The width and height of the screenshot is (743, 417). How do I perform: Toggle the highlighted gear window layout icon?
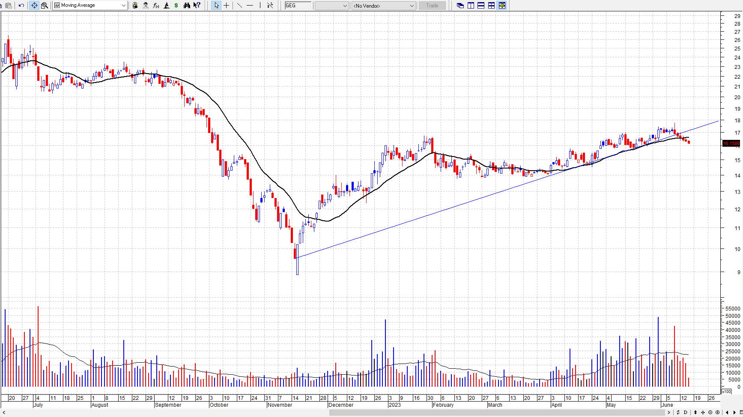(502, 6)
